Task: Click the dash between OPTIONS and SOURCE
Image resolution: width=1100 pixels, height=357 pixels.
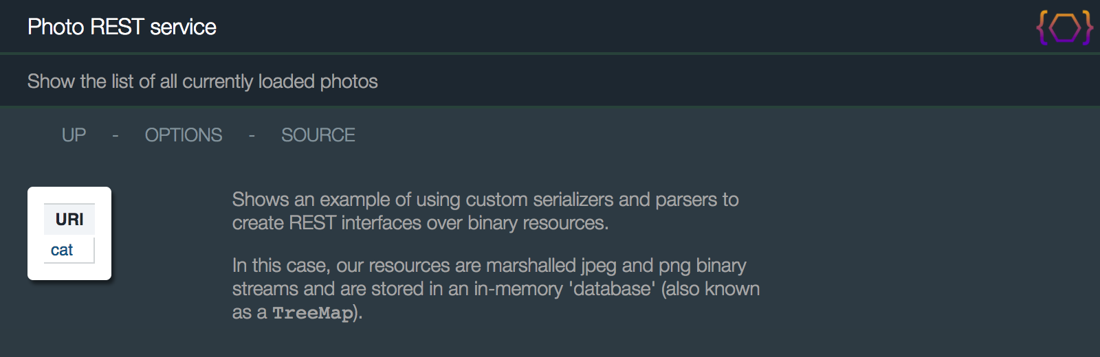Action: point(252,136)
